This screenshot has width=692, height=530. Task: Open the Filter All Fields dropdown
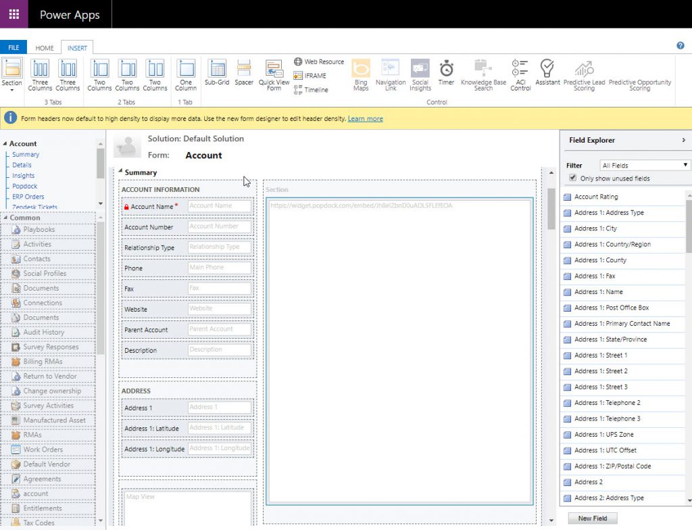pyautogui.click(x=644, y=165)
